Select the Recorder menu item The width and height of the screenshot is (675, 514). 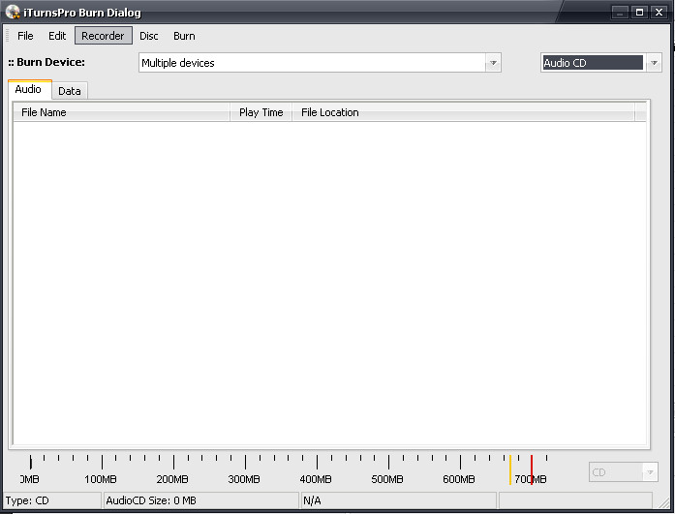(x=103, y=36)
